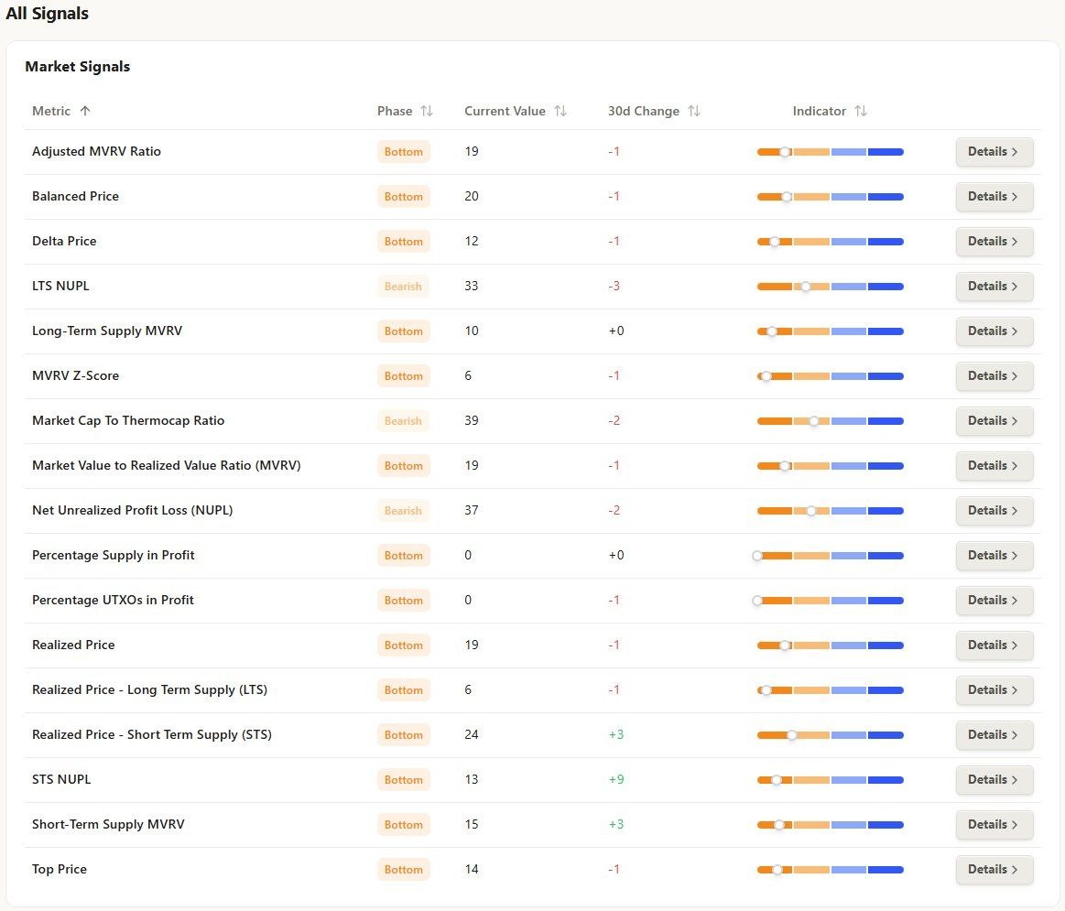Show Details for Long-Term Supply MVRV
Screen dimensions: 1065x911
coord(994,331)
